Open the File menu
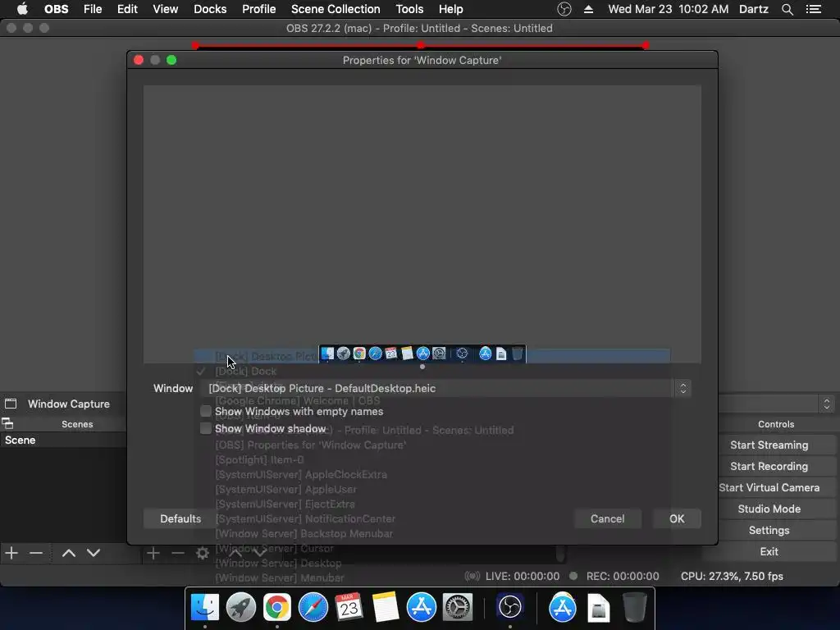Image resolution: width=840 pixels, height=630 pixels. [x=93, y=9]
